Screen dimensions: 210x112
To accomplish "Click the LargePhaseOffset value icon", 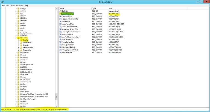I will 60,24.
